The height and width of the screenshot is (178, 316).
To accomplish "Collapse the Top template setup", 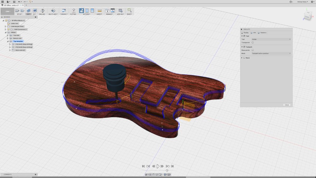I will (8, 41).
